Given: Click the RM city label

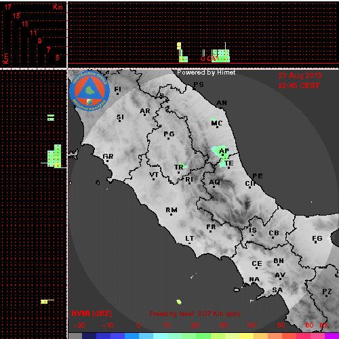Looking at the screenshot, I should [172, 210].
